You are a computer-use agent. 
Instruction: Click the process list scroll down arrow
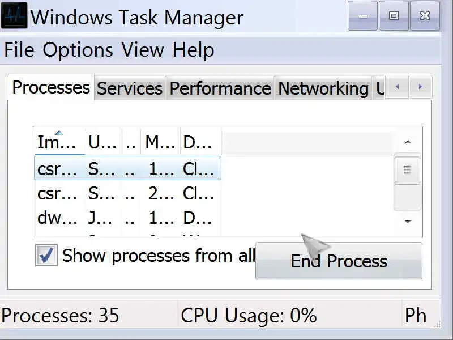click(x=408, y=222)
